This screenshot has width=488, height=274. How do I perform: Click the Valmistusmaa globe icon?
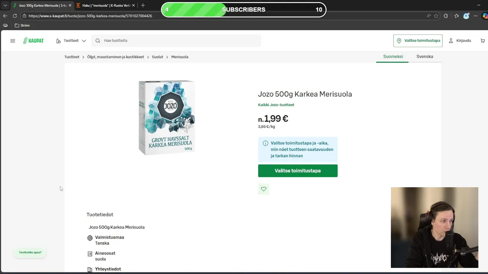tap(90, 238)
